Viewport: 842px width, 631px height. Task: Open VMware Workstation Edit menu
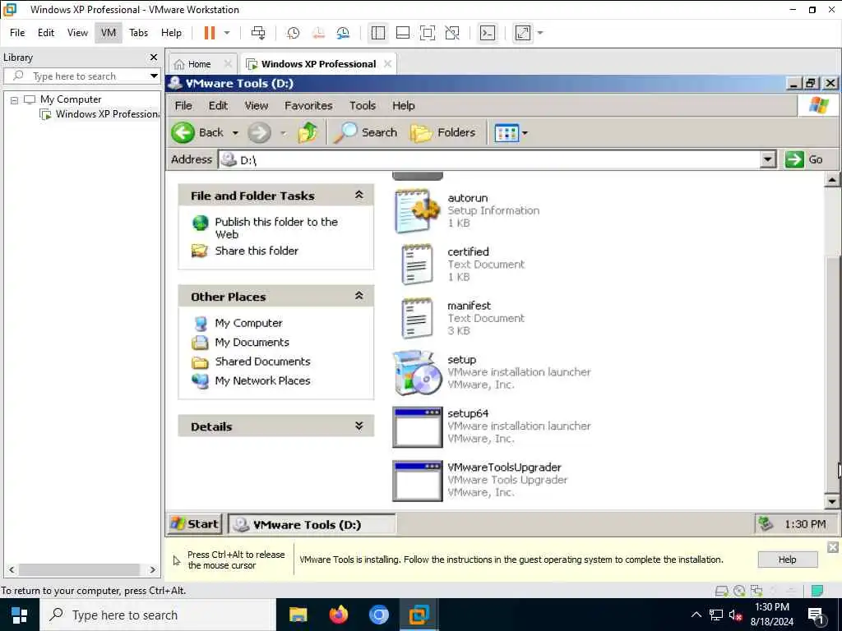click(x=46, y=33)
